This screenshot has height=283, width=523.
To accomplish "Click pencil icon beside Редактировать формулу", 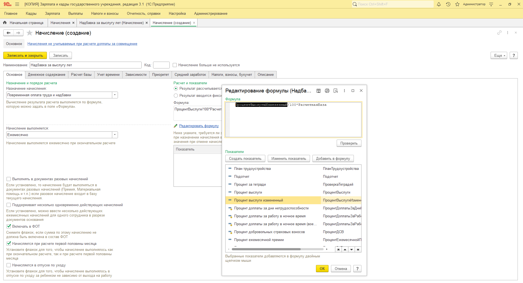I will click(176, 126).
